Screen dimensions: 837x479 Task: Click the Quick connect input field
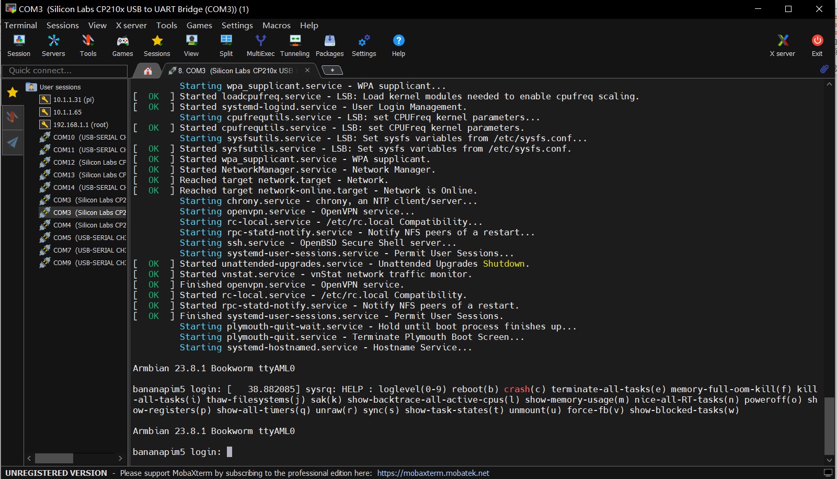(64, 71)
